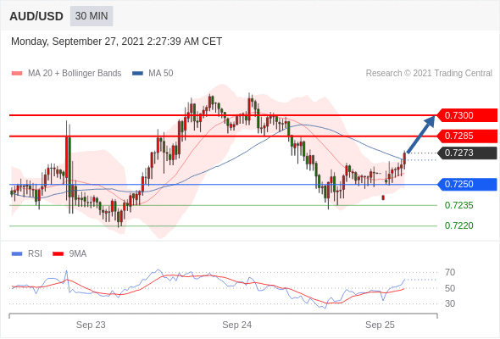Click the MA 50 blue legend swatch
The image size is (500, 339).
point(137,74)
